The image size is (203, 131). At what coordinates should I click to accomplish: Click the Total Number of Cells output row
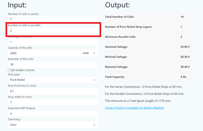coord(150,17)
